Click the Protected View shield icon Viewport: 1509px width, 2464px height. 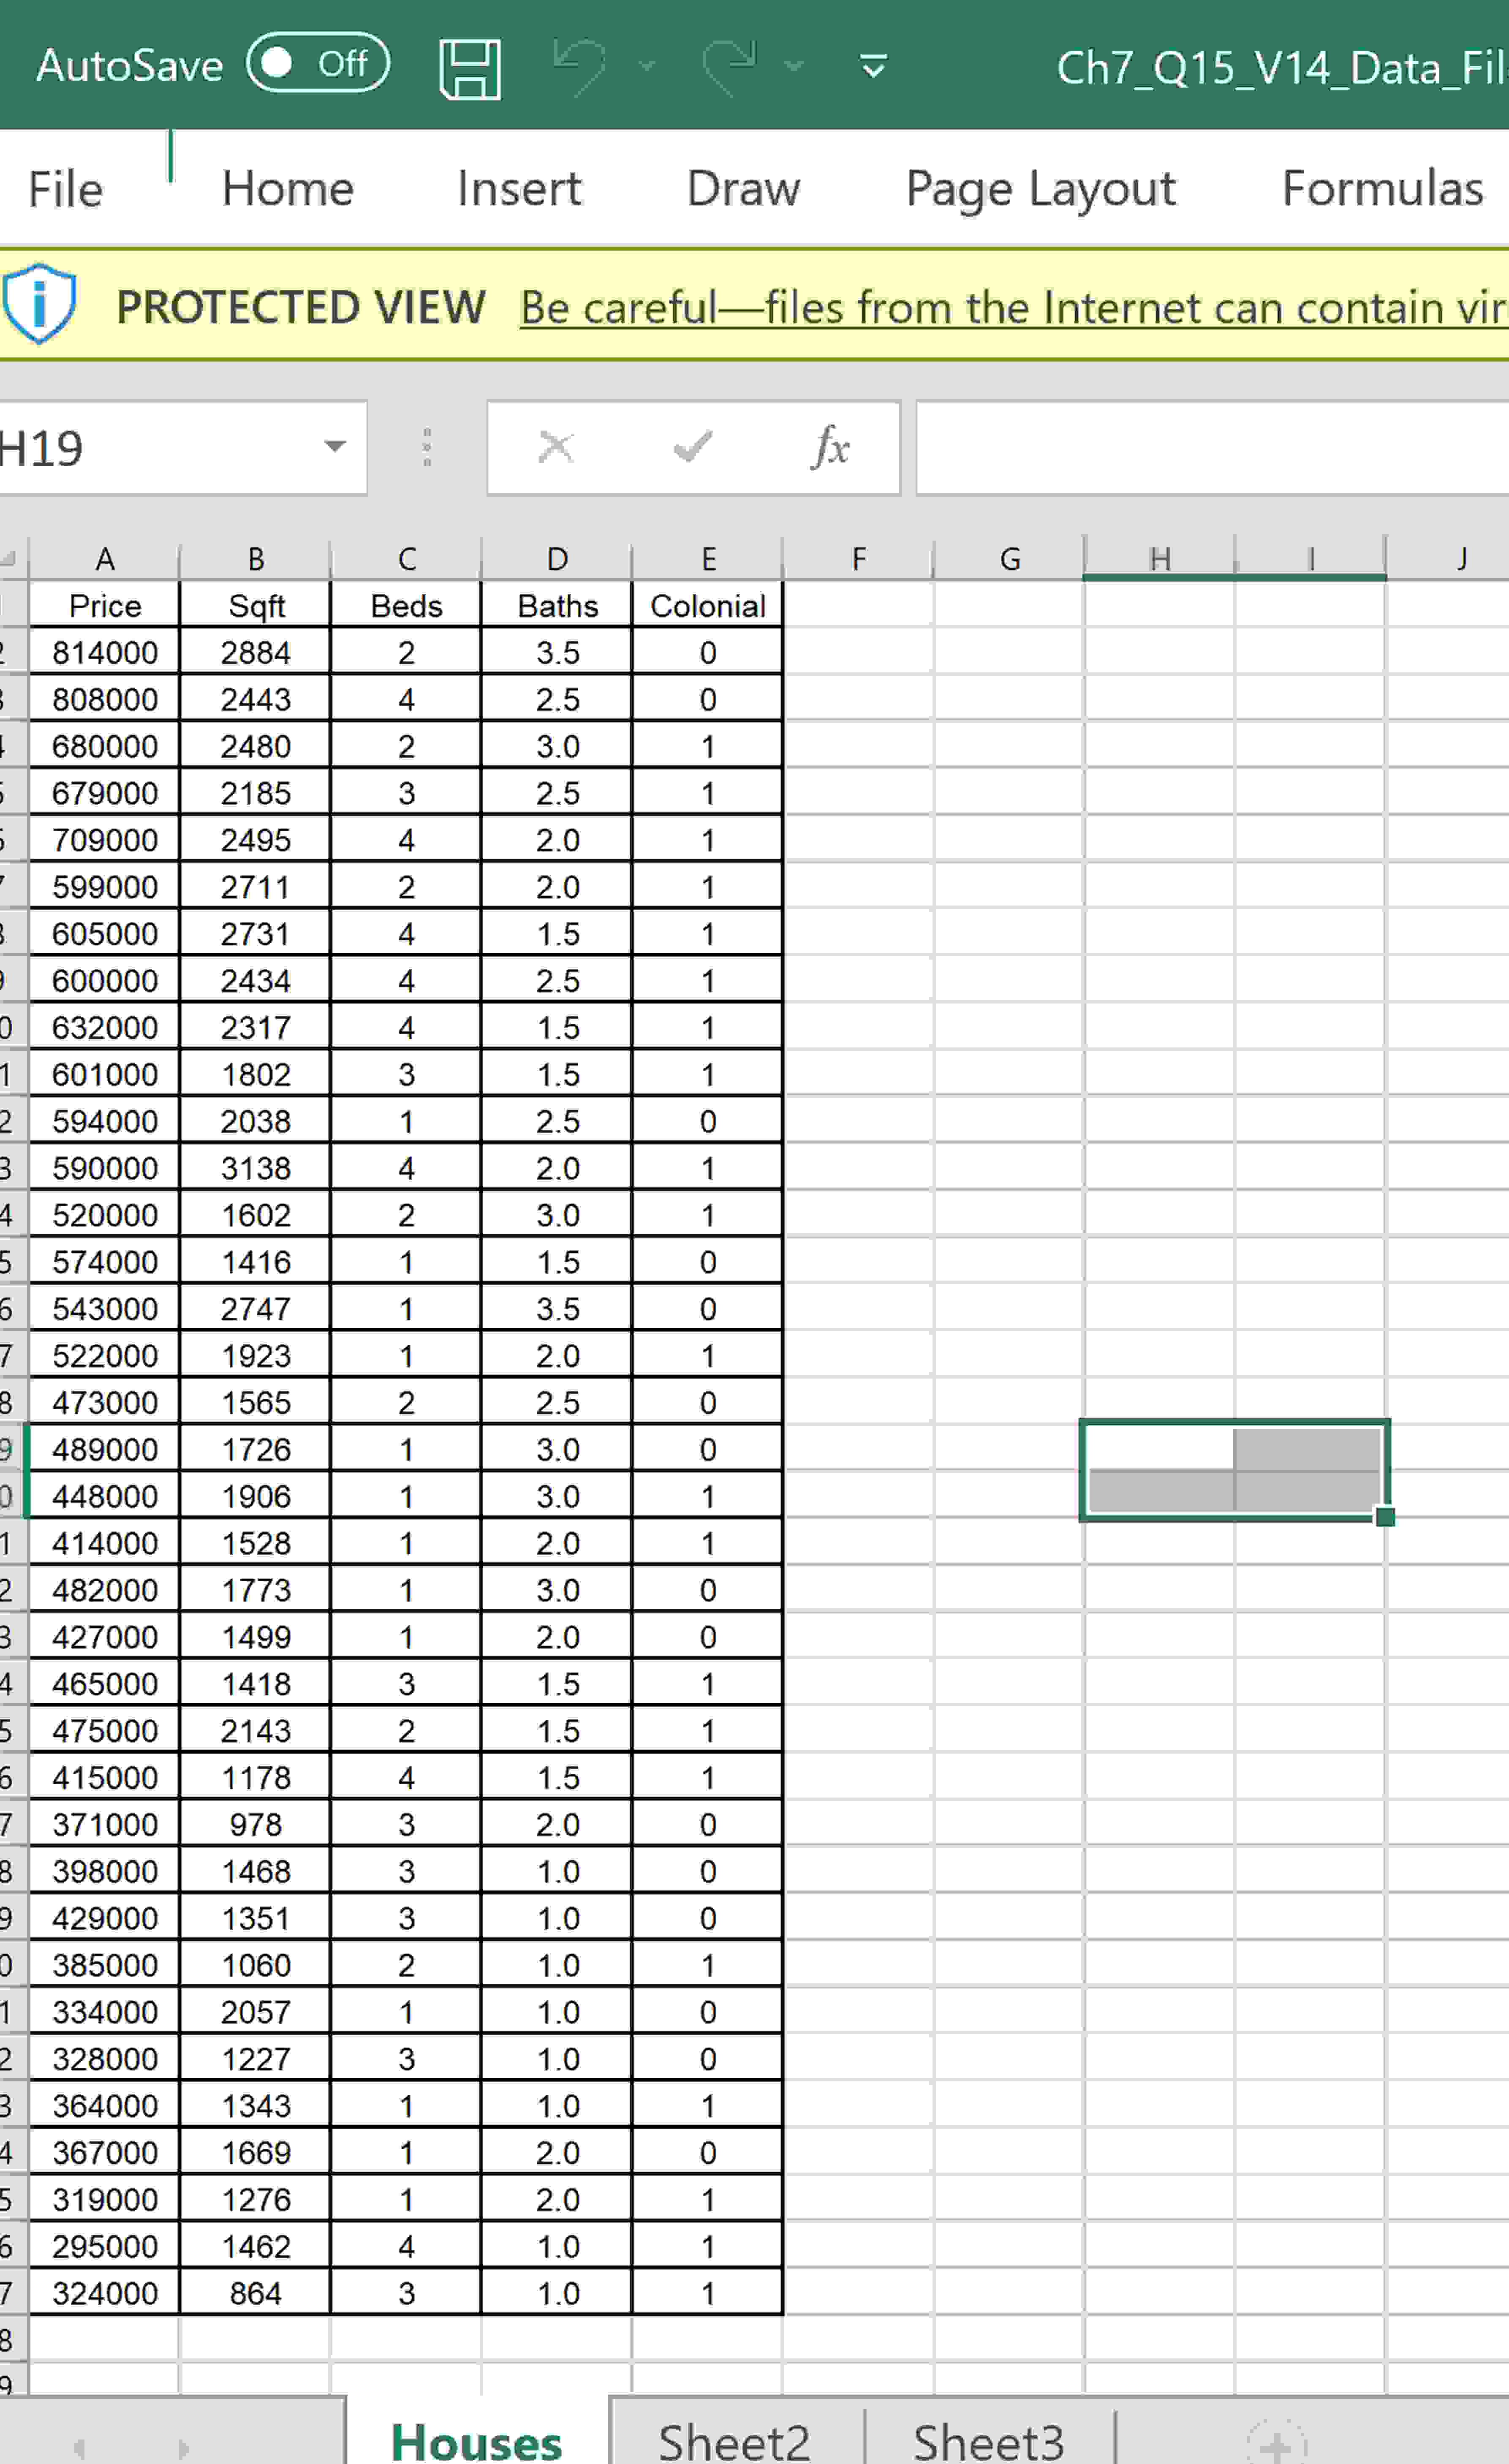click(x=38, y=306)
